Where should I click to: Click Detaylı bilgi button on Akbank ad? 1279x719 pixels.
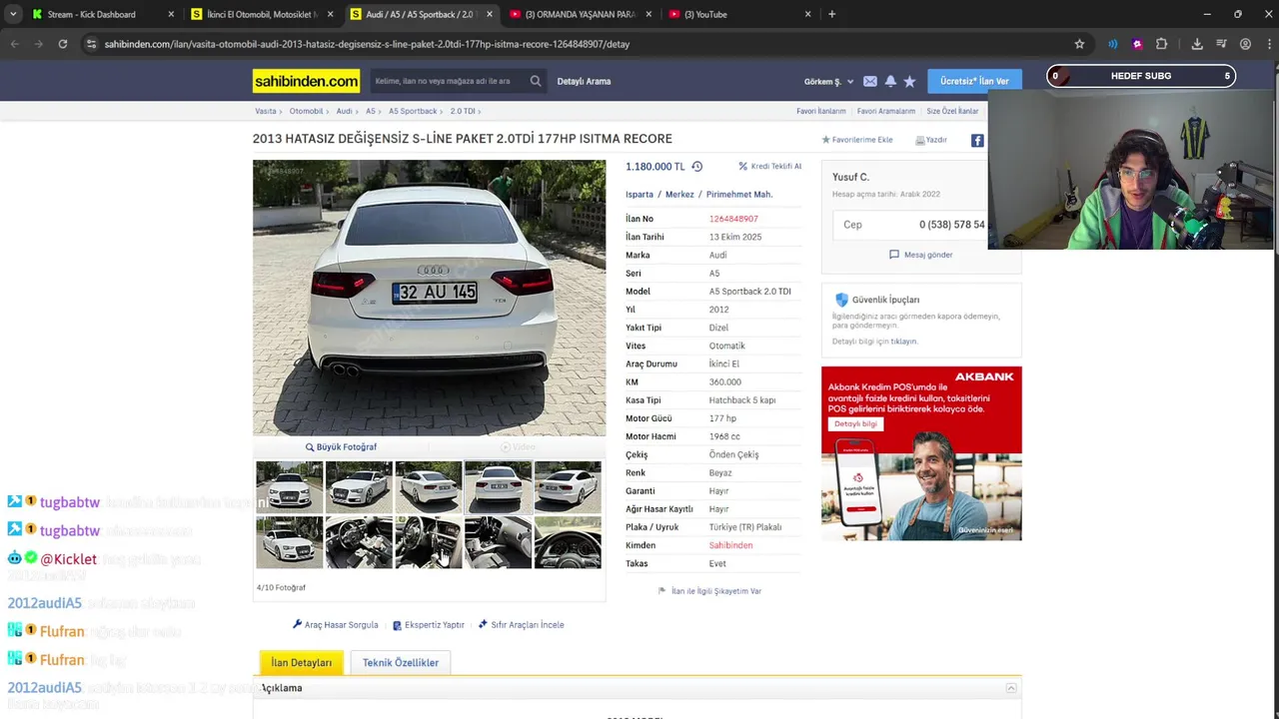(855, 423)
